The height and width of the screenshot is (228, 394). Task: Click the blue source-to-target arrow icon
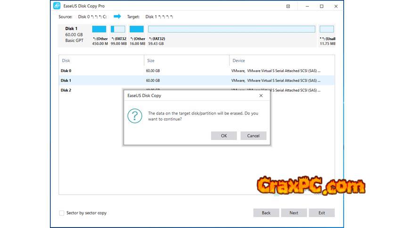117,16
